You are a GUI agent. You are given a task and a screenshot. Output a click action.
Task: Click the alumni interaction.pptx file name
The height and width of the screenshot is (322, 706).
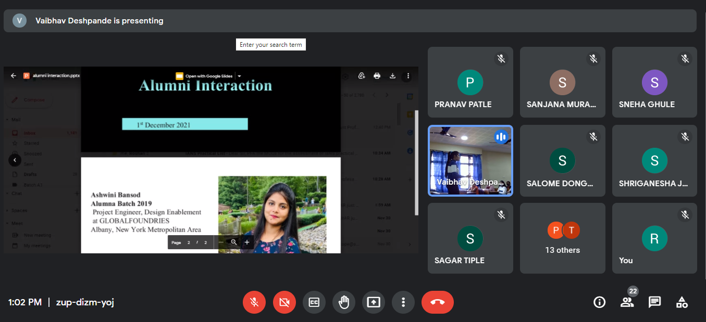(56, 75)
